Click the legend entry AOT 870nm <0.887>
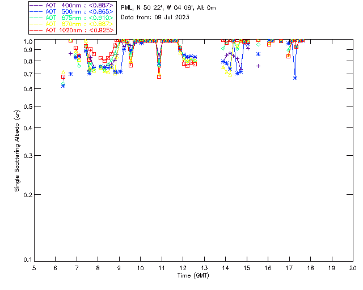This screenshot has width=363, height=290. pos(72,24)
